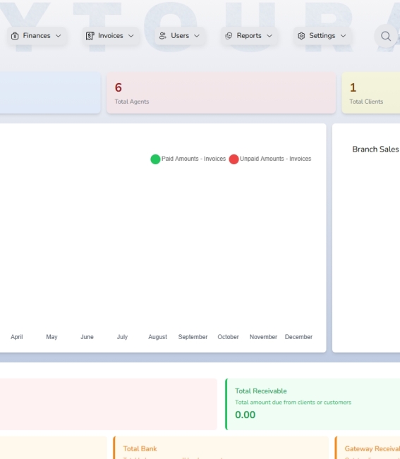Toggle Paid Amounts legend green dot

(x=155, y=159)
